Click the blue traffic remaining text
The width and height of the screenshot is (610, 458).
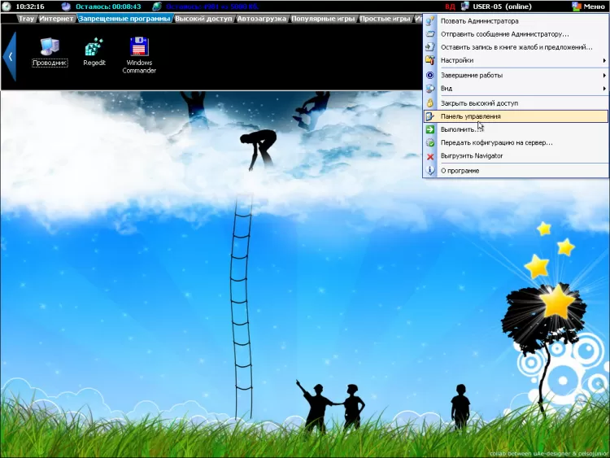212,7
